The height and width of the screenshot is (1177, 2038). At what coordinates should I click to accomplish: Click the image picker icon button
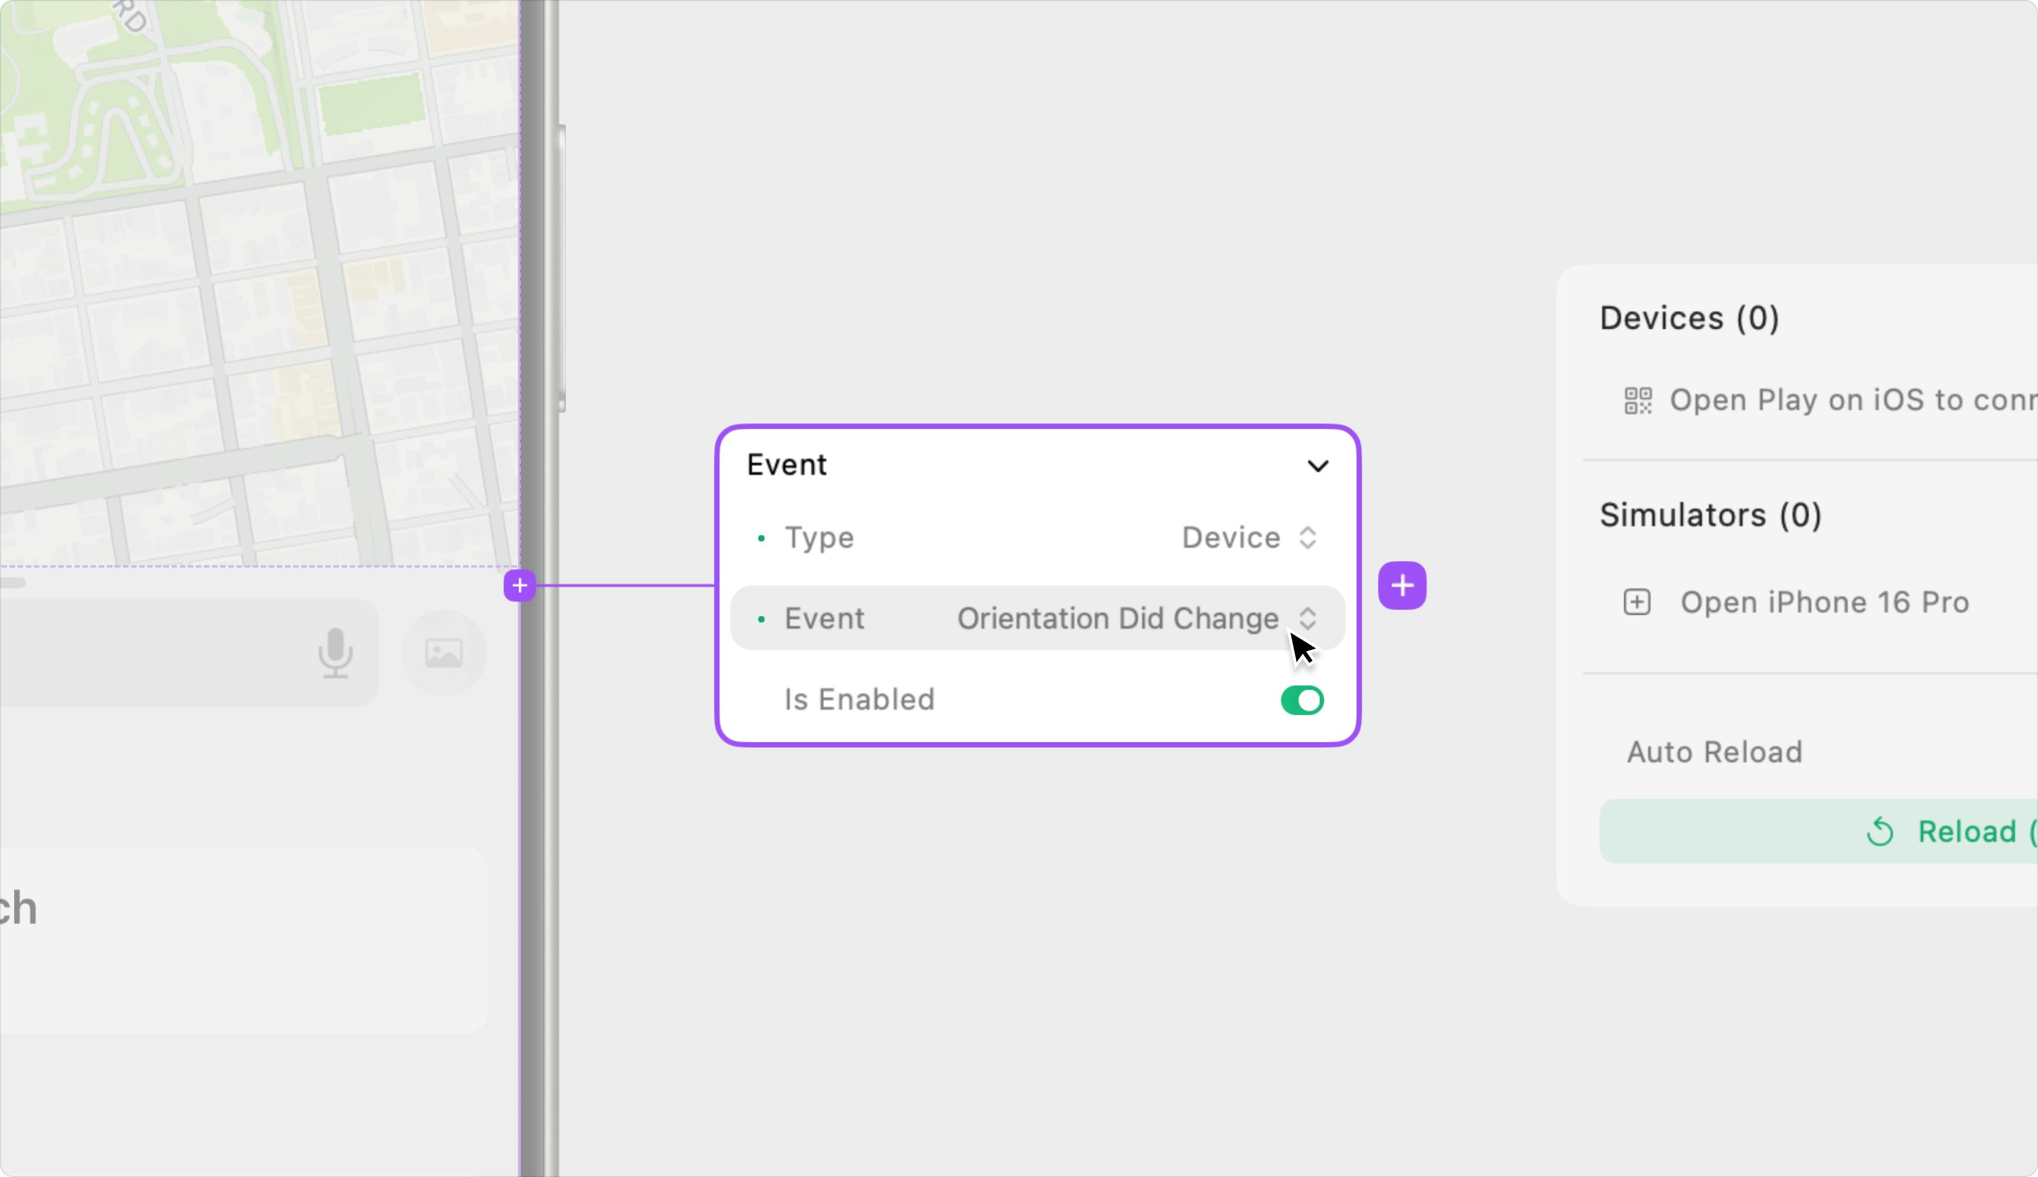pyautogui.click(x=444, y=653)
